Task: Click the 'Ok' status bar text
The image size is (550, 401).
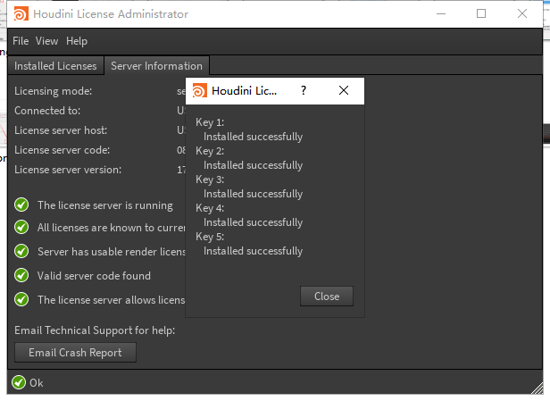Action: pyautogui.click(x=36, y=383)
